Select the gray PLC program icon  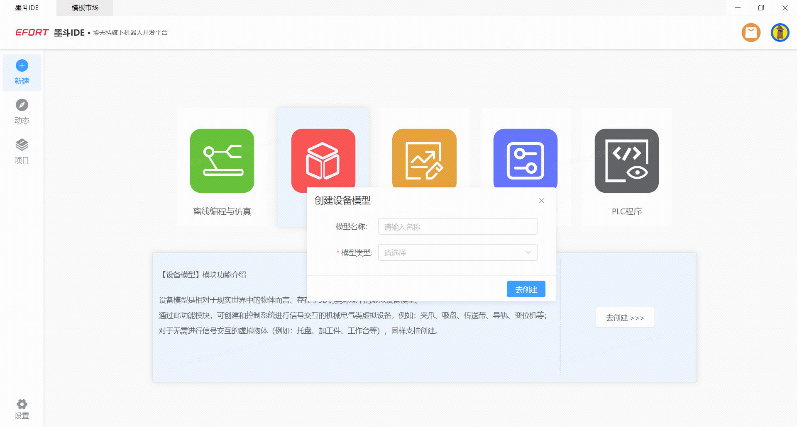pyautogui.click(x=626, y=161)
